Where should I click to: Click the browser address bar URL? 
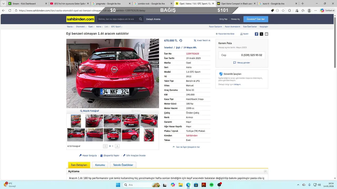(x=82, y=10)
